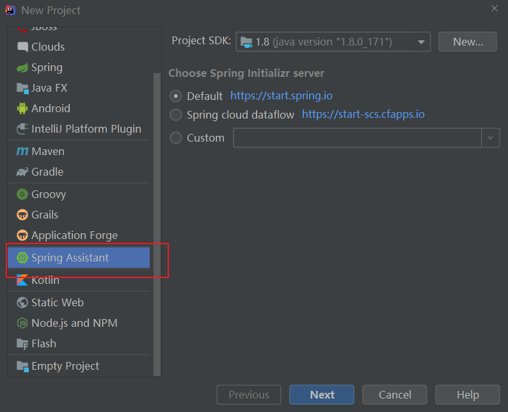Screen dimensions: 508x412
Task: Select the Node.js and NPM icon
Action: [x=22, y=323]
